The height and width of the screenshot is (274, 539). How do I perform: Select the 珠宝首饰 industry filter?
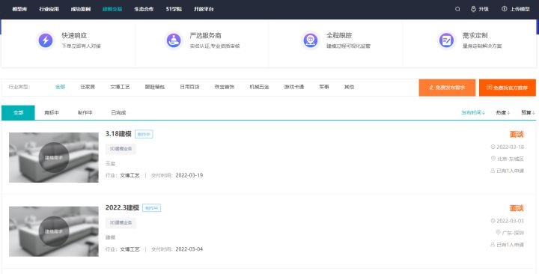point(225,87)
